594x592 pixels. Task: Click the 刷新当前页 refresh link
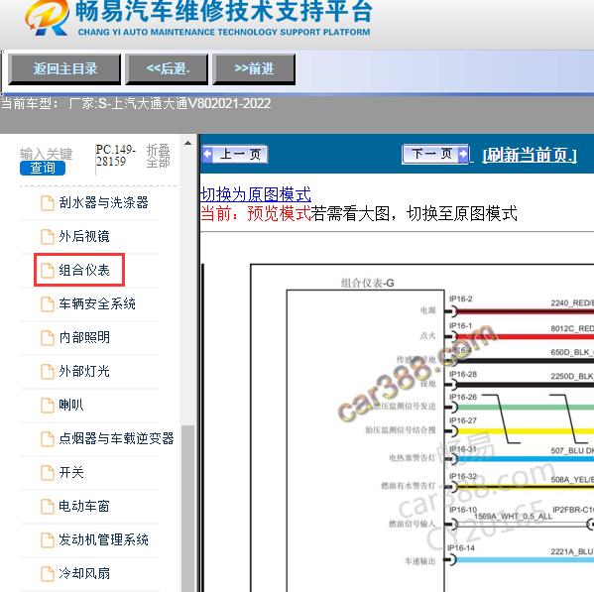(530, 155)
